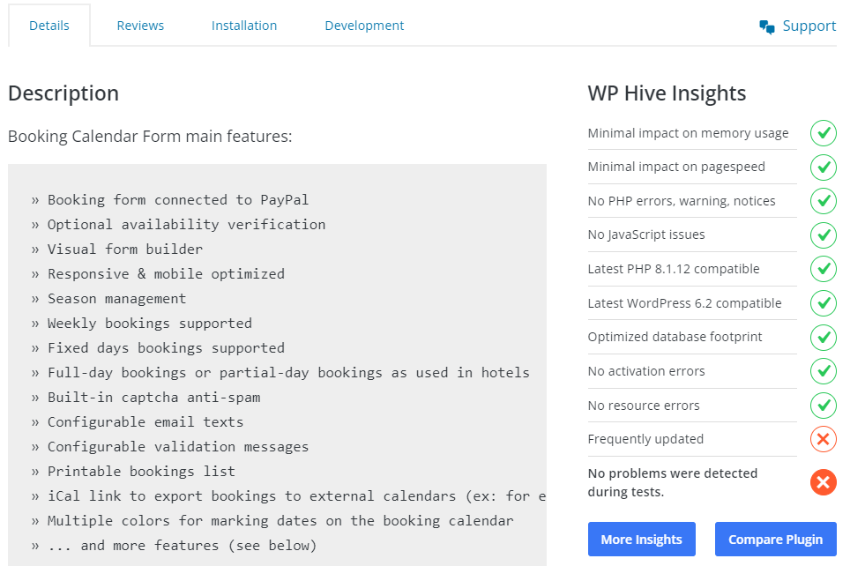Click 'Booking form connected to PayPal' line
865x566 pixels.
[170, 200]
